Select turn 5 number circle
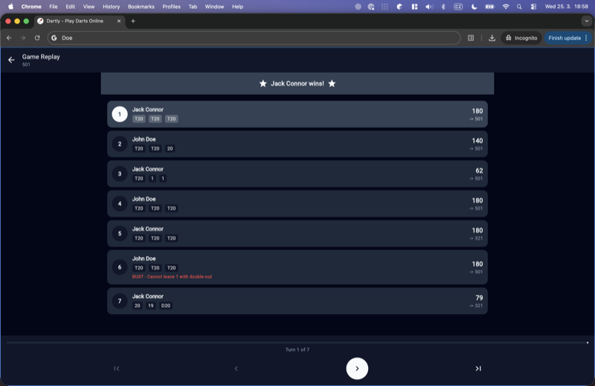595x386 pixels. (120, 234)
